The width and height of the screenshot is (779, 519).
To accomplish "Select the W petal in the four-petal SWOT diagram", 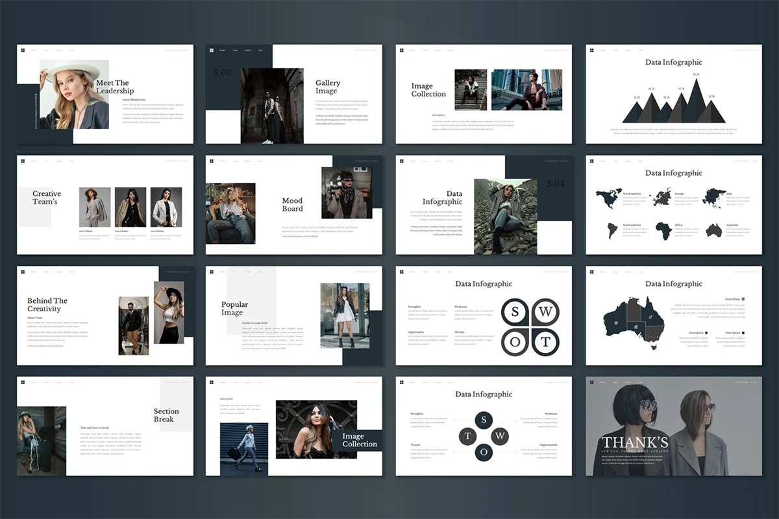I will click(545, 312).
